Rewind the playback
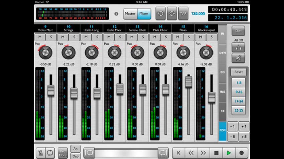The image size is (284, 159). pyautogui.click(x=191, y=153)
